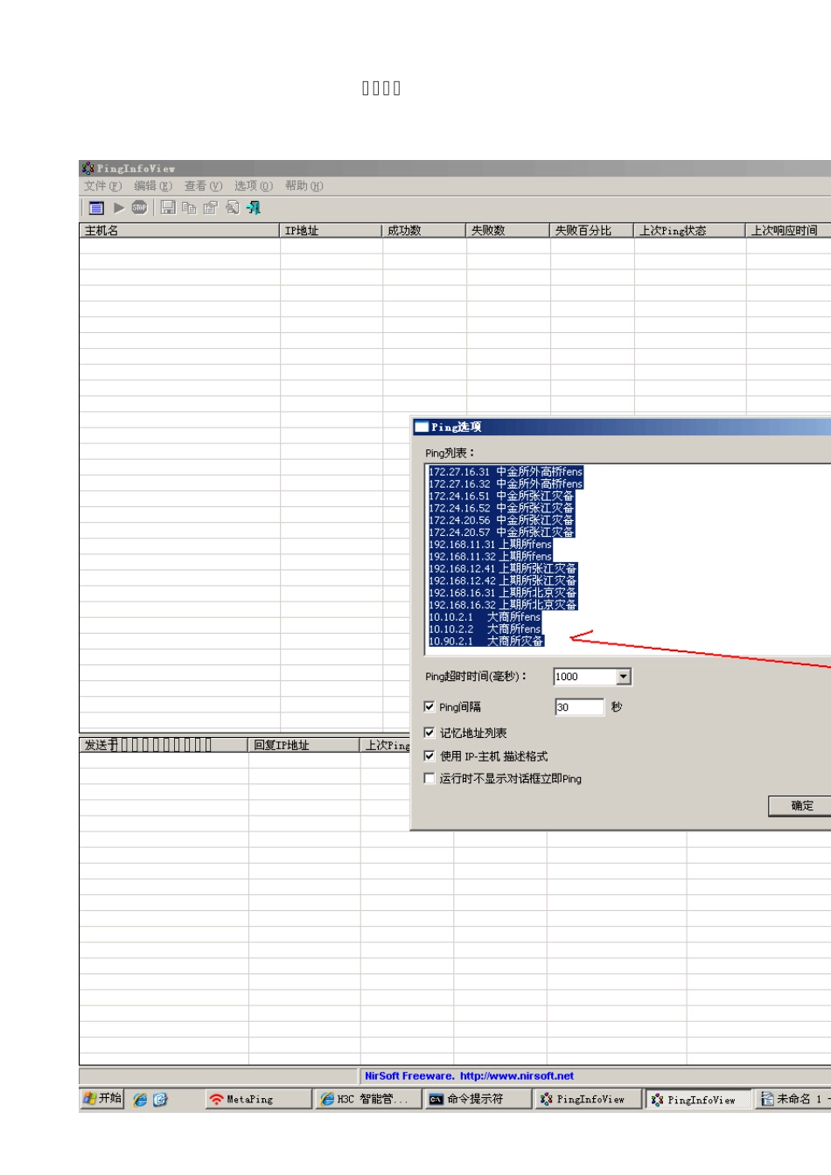The height and width of the screenshot is (1175, 831).
Task: Open the 文件(F) menu
Action: click(102, 186)
